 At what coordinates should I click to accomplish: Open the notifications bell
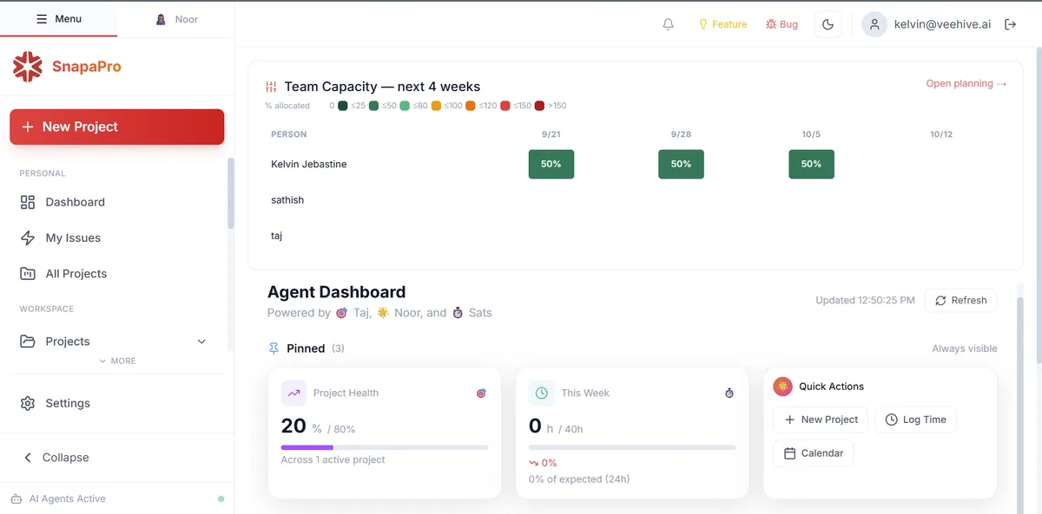click(x=668, y=24)
